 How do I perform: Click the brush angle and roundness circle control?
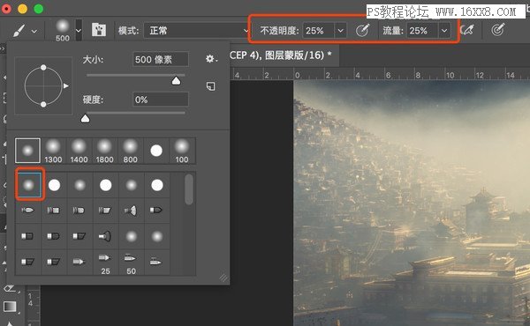point(43,86)
